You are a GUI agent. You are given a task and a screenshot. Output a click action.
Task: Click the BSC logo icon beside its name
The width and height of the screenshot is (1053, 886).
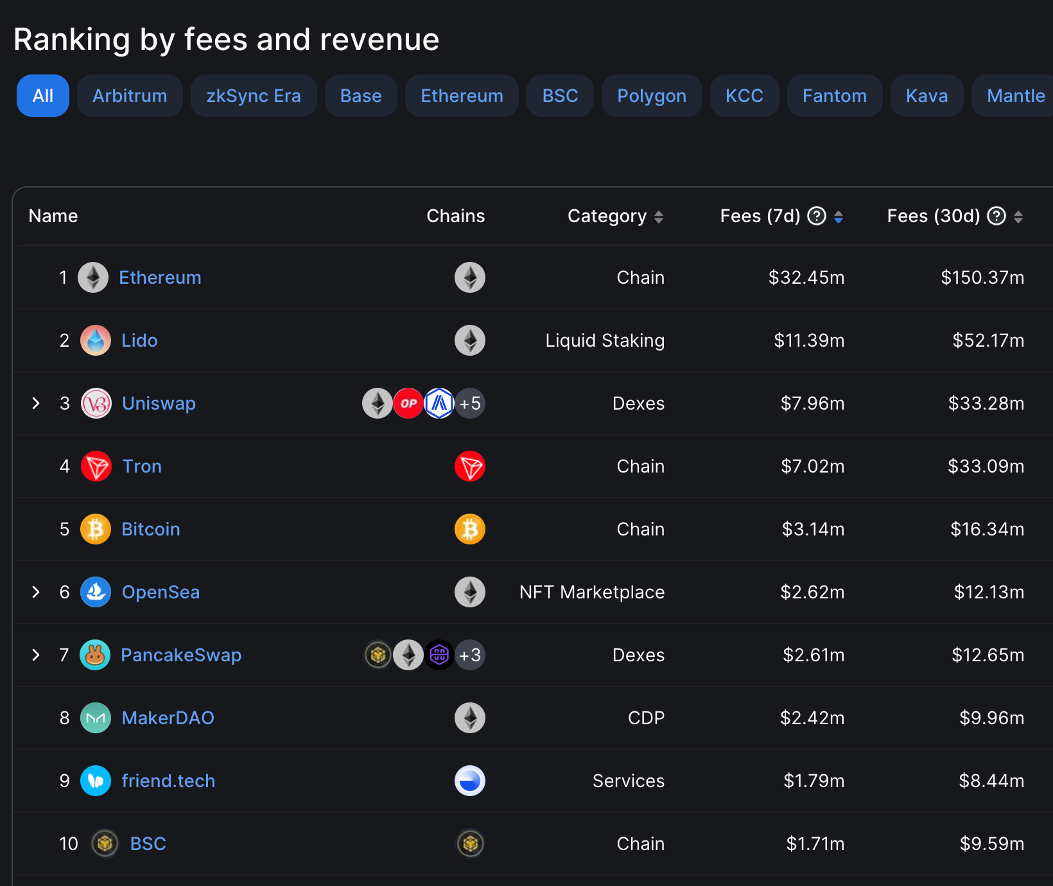[x=105, y=844]
